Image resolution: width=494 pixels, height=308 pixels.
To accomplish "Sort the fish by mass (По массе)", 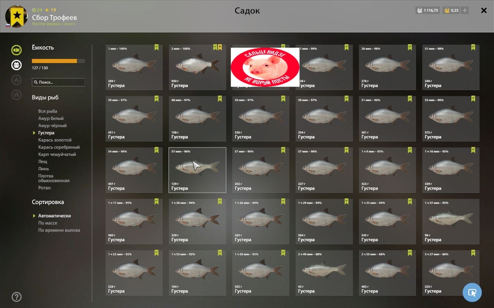I will pyautogui.click(x=48, y=223).
